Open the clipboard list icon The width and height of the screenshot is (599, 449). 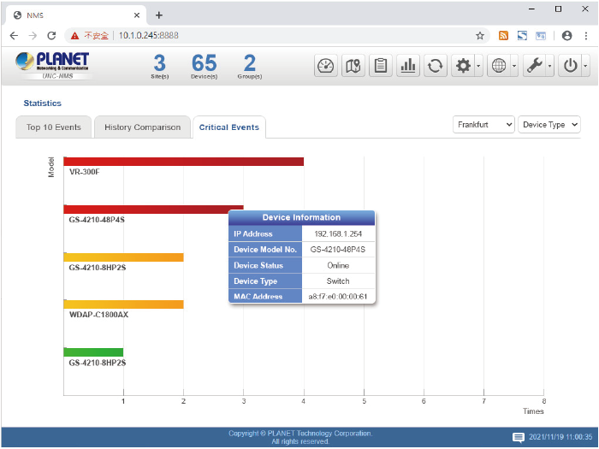tap(381, 66)
